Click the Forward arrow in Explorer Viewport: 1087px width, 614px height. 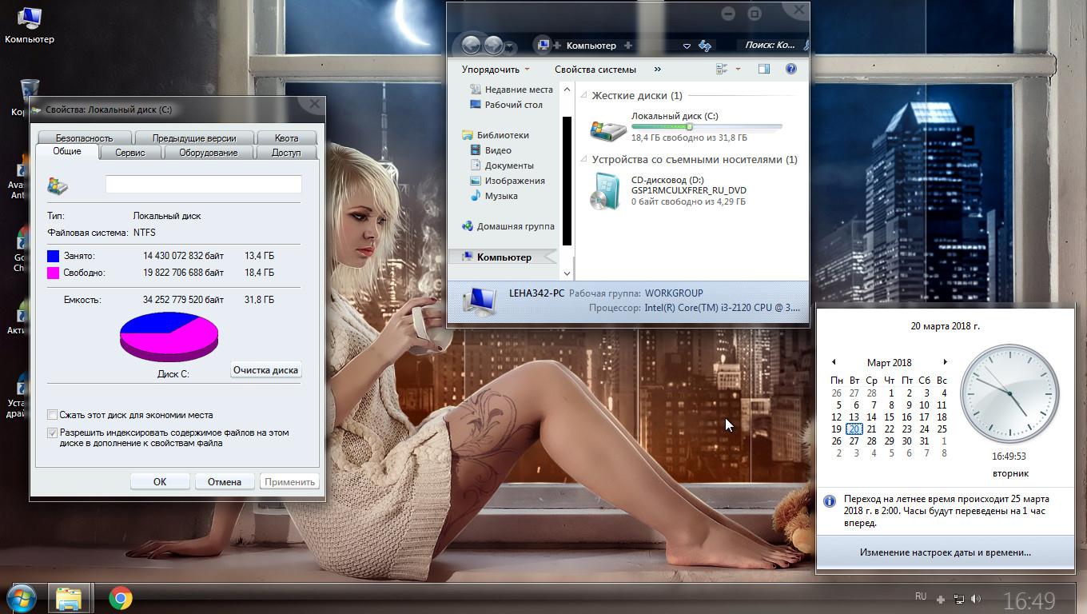point(493,46)
